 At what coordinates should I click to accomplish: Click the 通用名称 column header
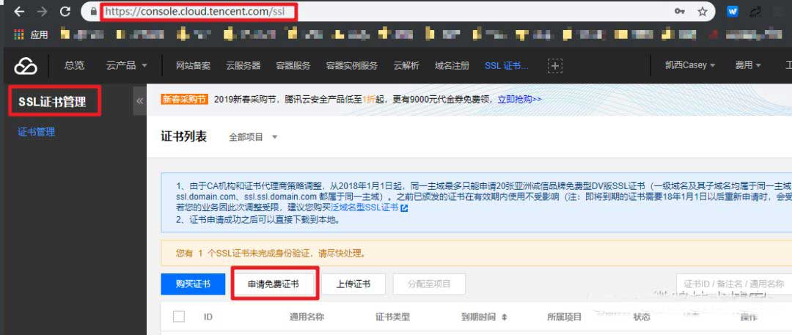307,317
